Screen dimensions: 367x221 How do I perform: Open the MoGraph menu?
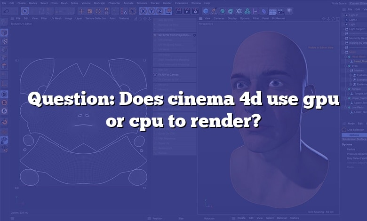tap(99, 3)
